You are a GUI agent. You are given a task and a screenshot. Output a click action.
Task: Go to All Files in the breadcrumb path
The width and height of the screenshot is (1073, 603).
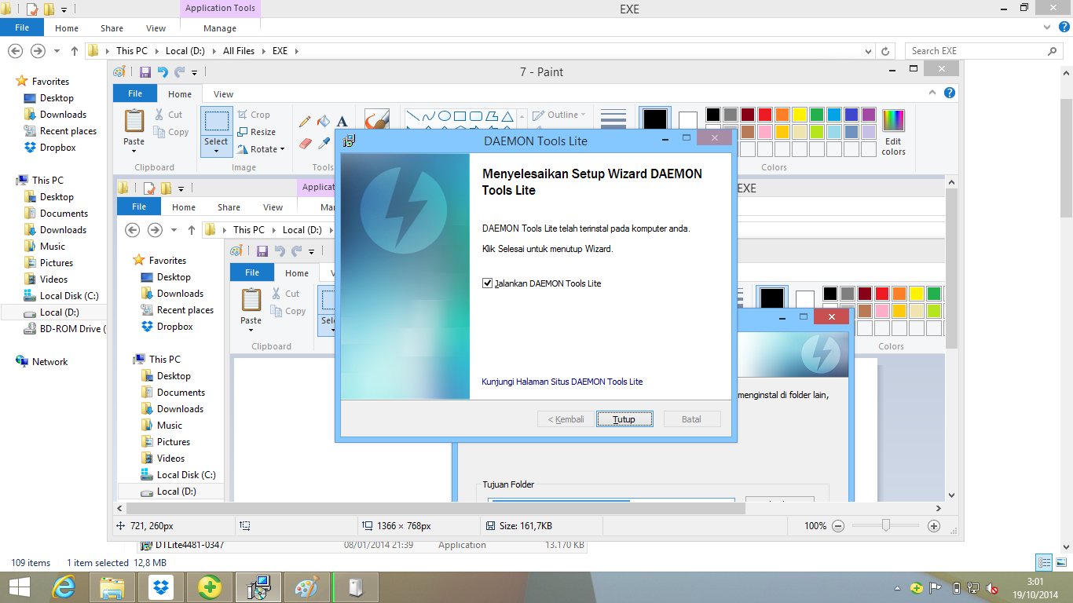pyautogui.click(x=239, y=51)
